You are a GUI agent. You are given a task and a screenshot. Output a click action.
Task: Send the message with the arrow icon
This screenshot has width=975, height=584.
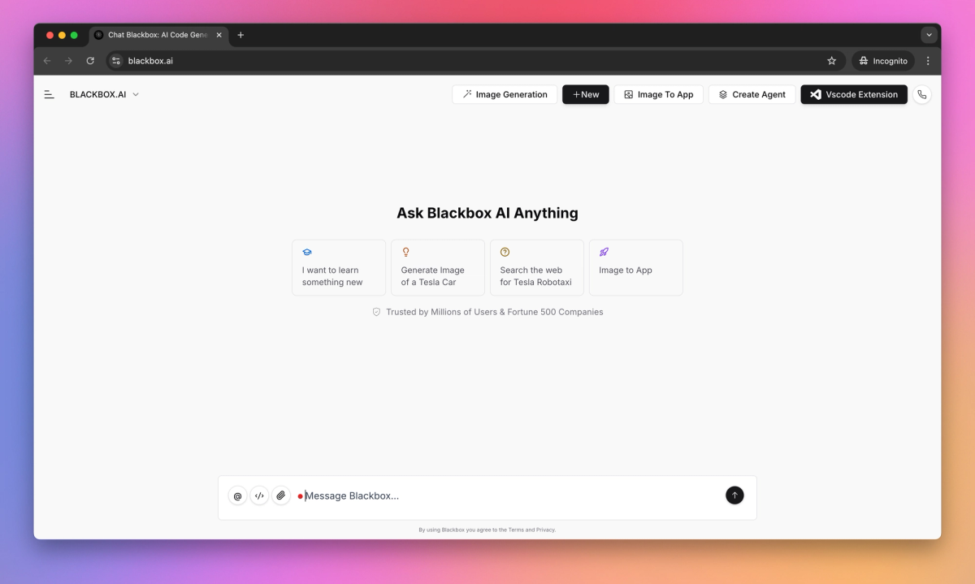pyautogui.click(x=734, y=495)
